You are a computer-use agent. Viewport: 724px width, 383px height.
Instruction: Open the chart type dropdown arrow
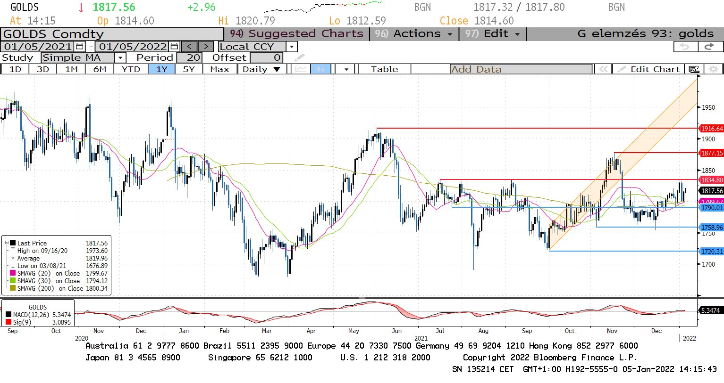point(346,69)
